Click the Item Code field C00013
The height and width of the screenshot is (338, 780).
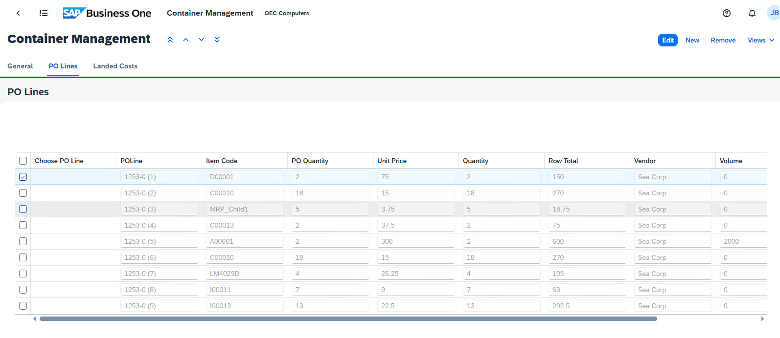tap(245, 225)
